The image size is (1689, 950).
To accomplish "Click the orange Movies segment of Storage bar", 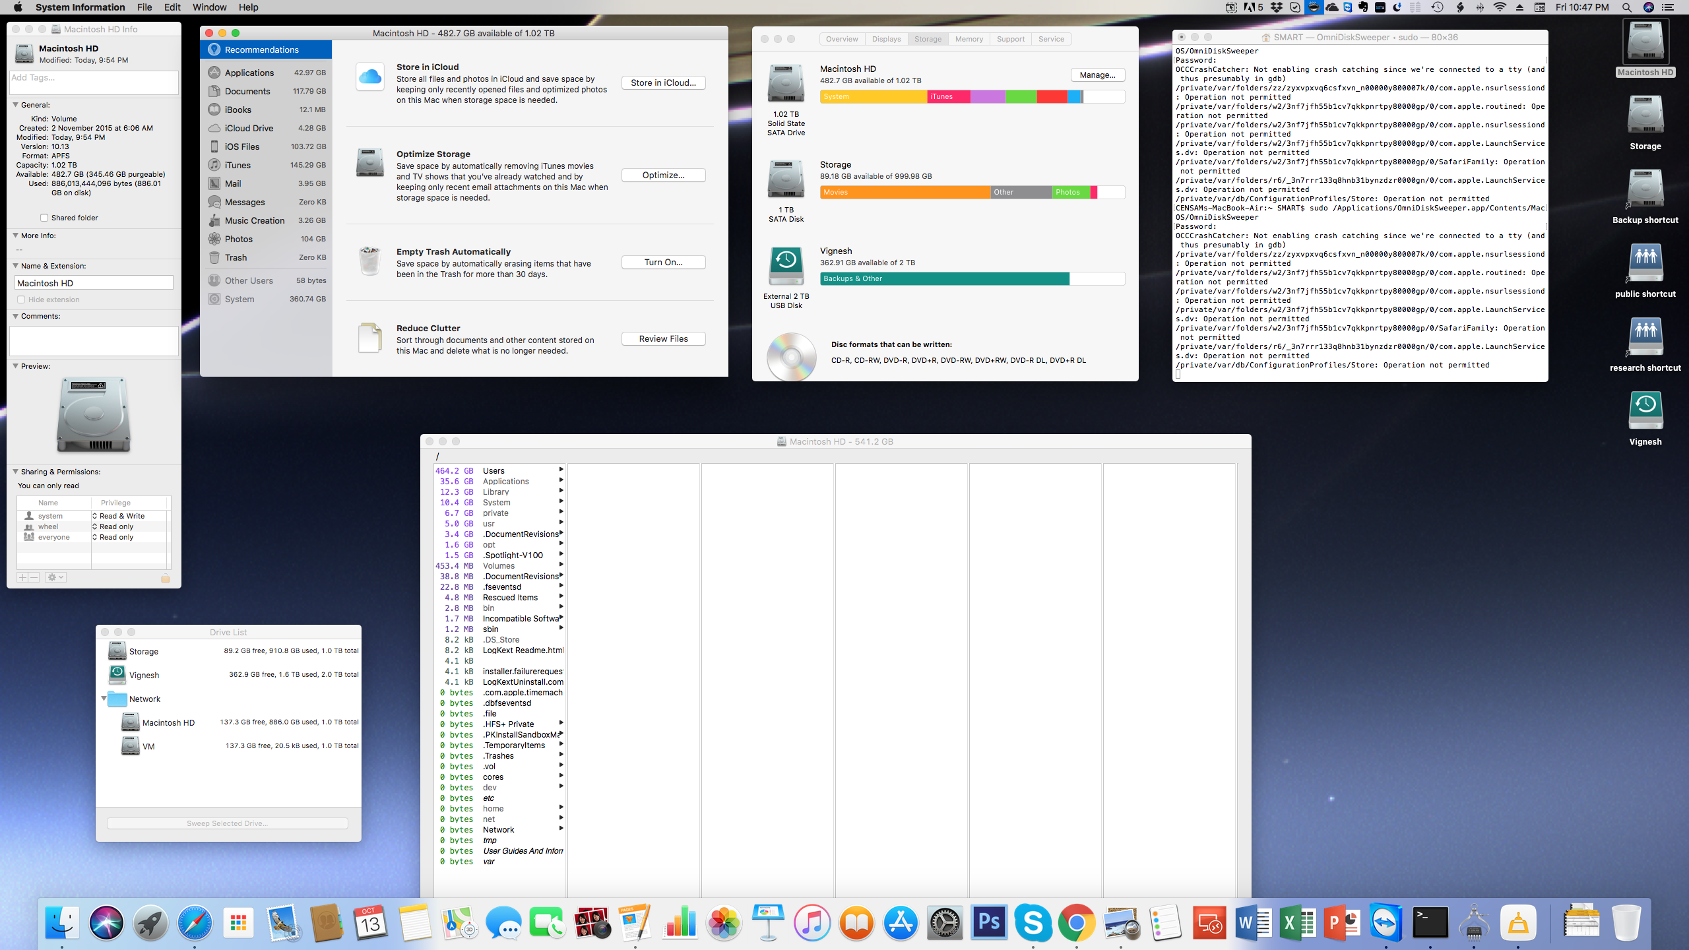I will tap(905, 192).
